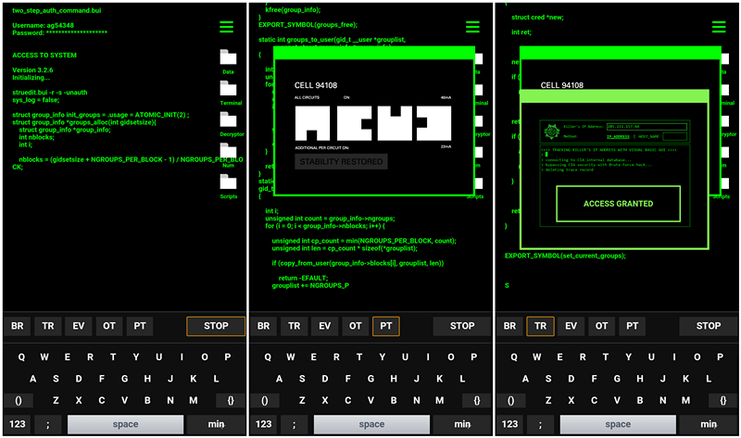Image resolution: width=741 pixels, height=438 pixels.
Task: Toggle the highlighted PT button under STABILITY RESTORED screen
Action: [386, 326]
